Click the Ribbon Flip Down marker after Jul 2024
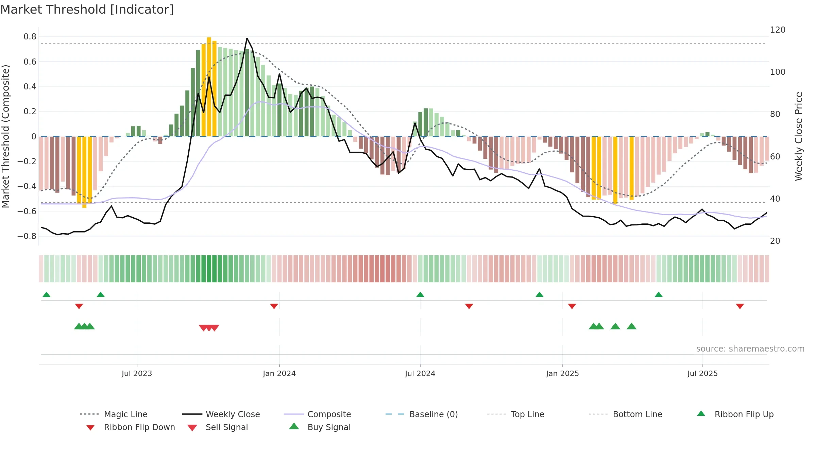The height and width of the screenshot is (459, 816). (469, 306)
